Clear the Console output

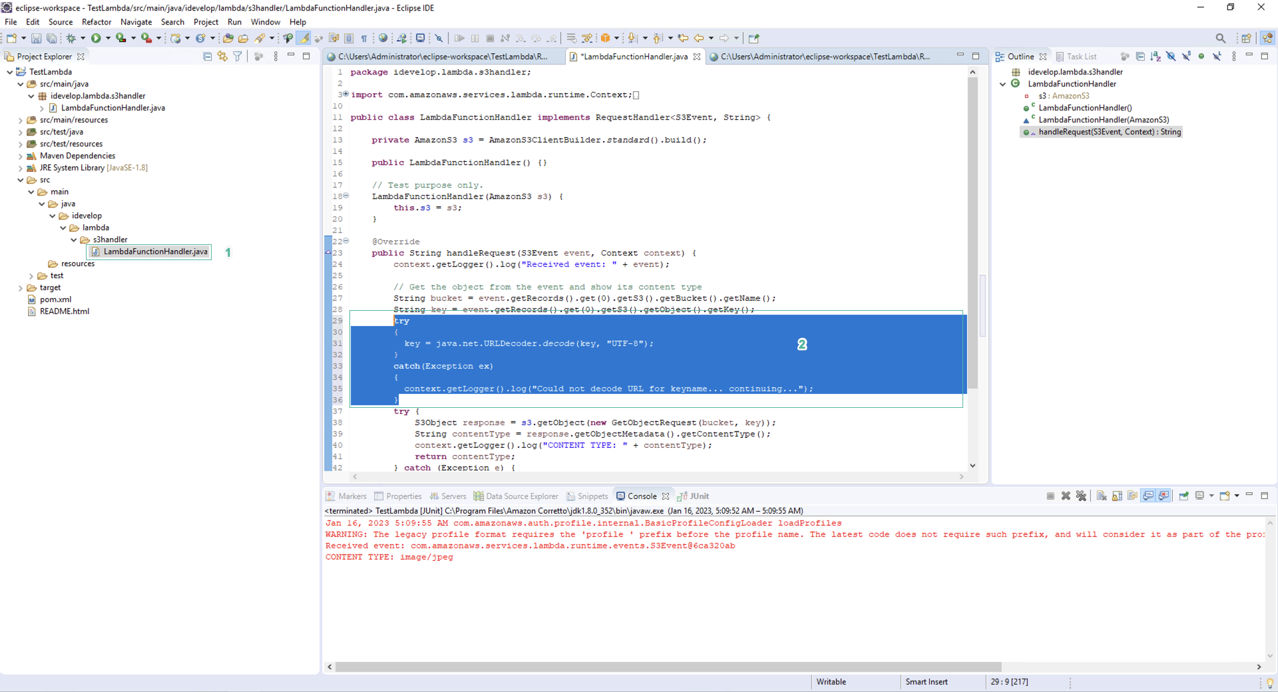pyautogui.click(x=1102, y=496)
